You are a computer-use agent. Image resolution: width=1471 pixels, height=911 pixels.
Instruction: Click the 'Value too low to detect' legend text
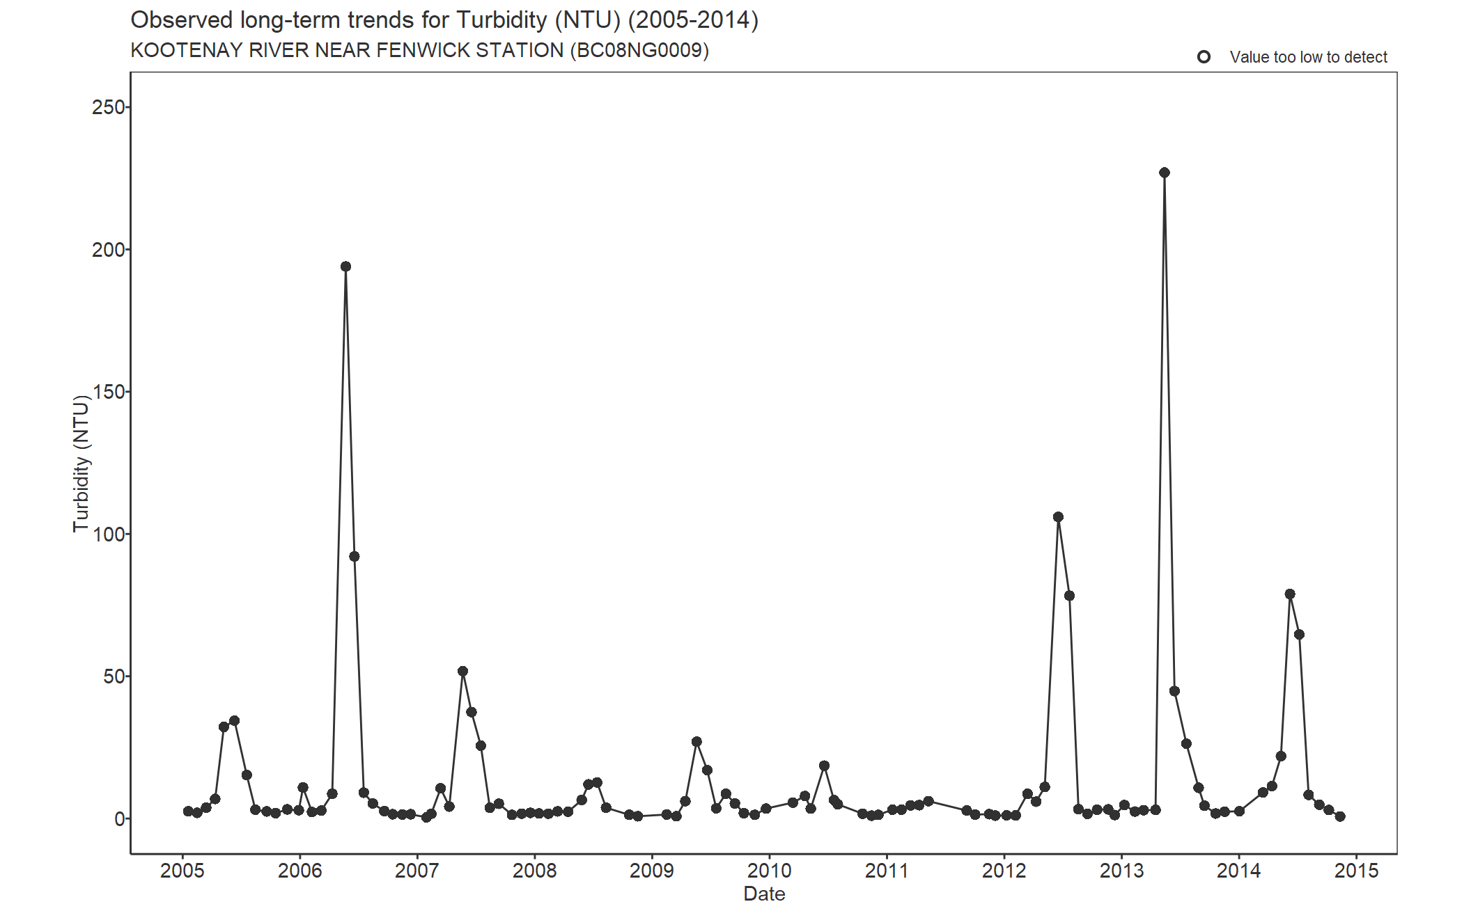(x=1308, y=57)
